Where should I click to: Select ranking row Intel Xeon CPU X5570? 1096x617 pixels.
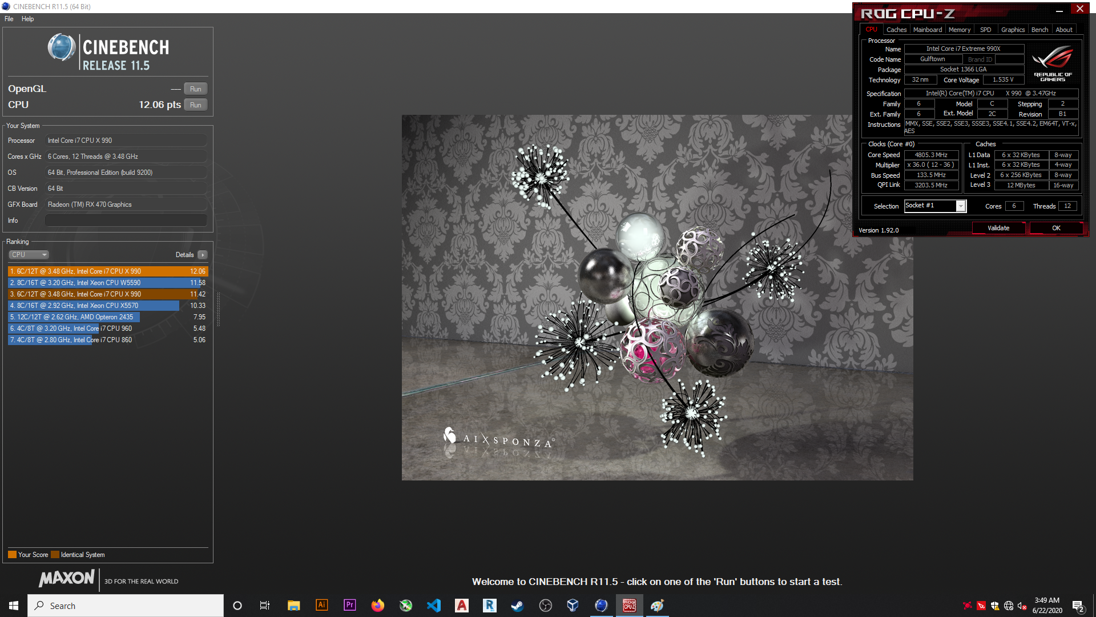click(x=108, y=306)
